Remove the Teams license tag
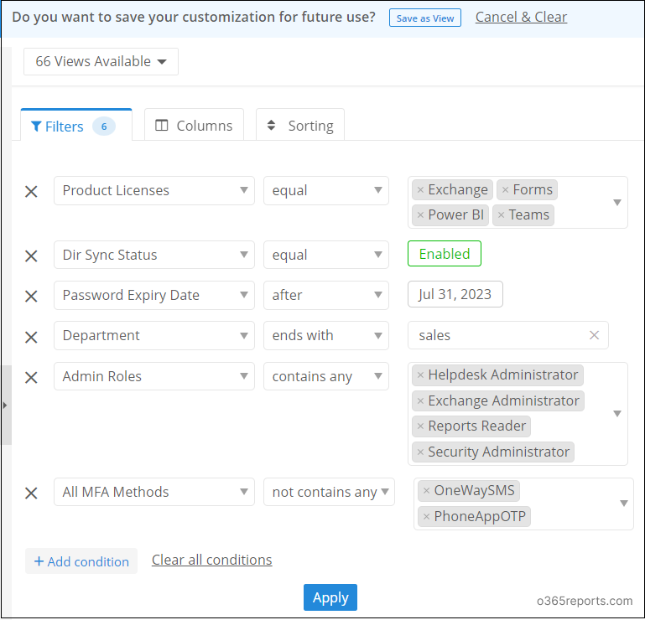Image resolution: width=645 pixels, height=620 pixels. (x=501, y=214)
